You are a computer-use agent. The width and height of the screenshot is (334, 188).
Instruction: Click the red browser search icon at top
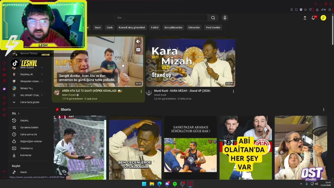click(x=315, y=4)
